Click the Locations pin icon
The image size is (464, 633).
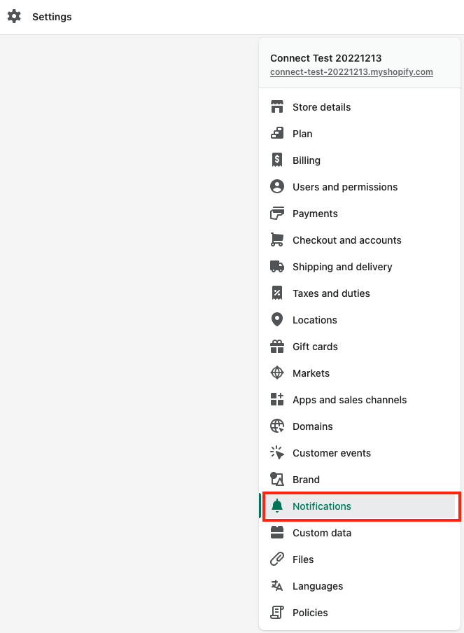pos(277,320)
